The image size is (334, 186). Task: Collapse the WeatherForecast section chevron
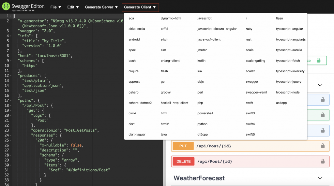tap(320, 178)
